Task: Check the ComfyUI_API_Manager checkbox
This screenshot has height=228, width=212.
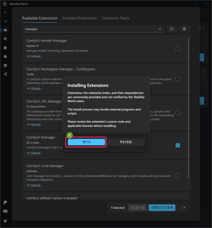Action: pyautogui.click(x=178, y=113)
